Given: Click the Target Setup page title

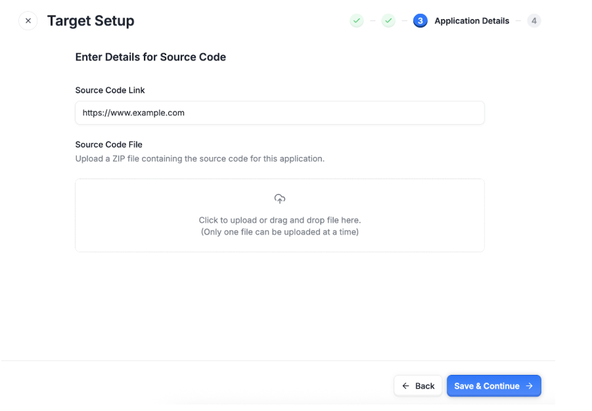Looking at the screenshot, I should point(91,21).
